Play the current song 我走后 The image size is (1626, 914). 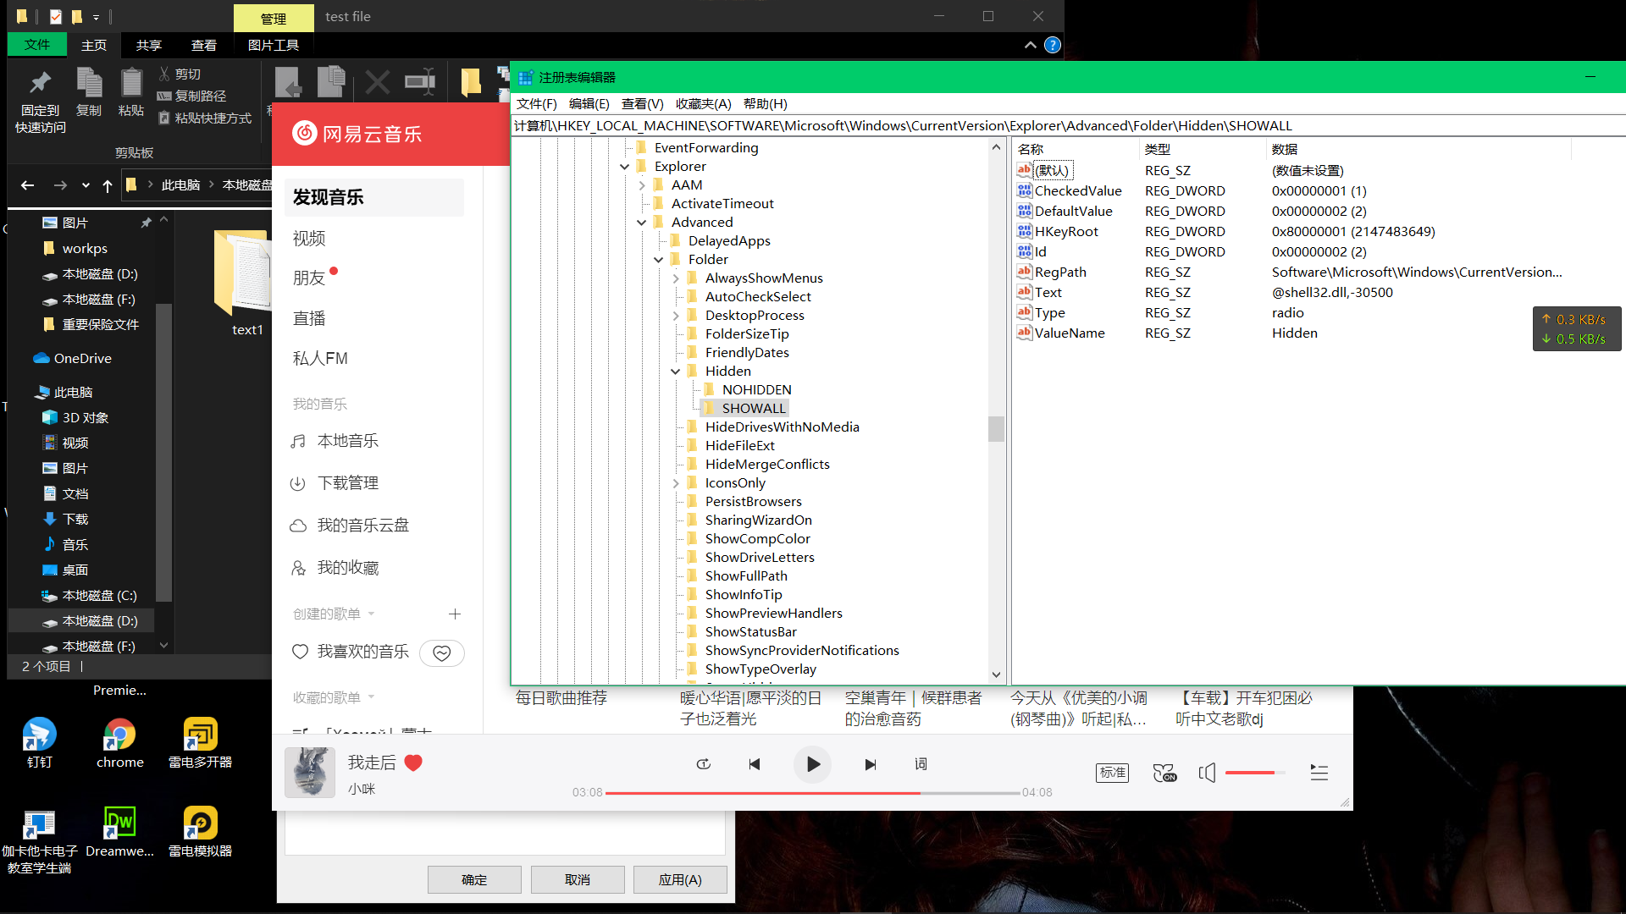(812, 764)
